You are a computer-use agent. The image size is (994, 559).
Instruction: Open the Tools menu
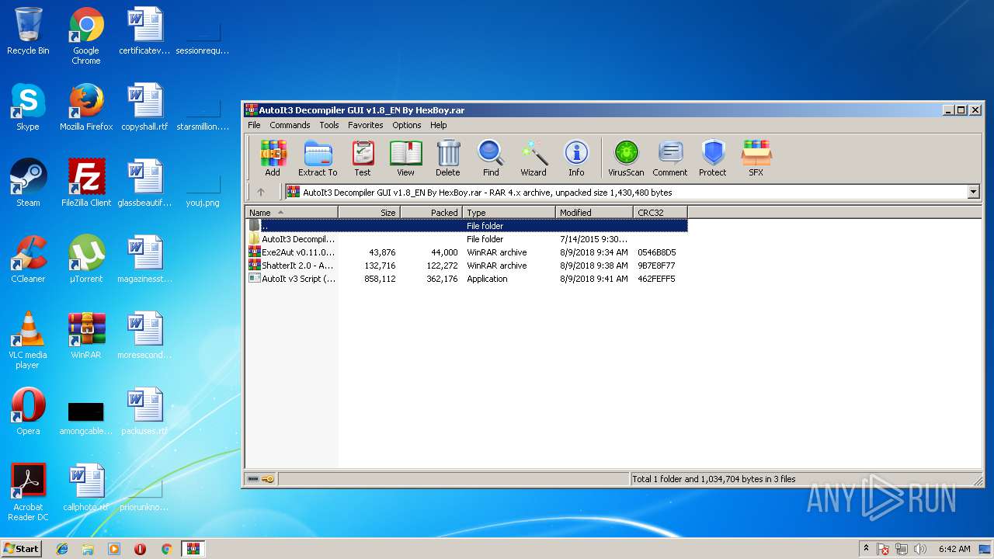coord(329,125)
